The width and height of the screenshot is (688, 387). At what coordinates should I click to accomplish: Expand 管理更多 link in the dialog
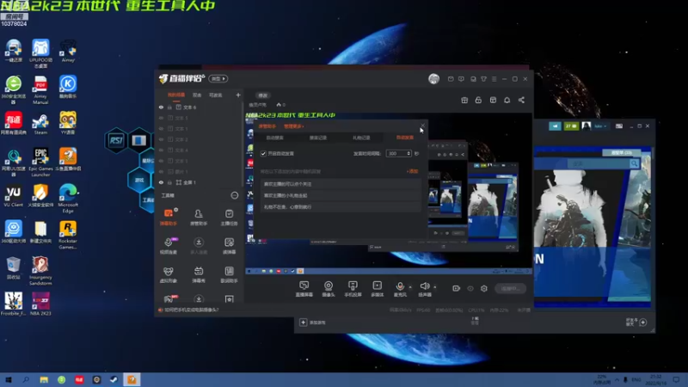[293, 126]
